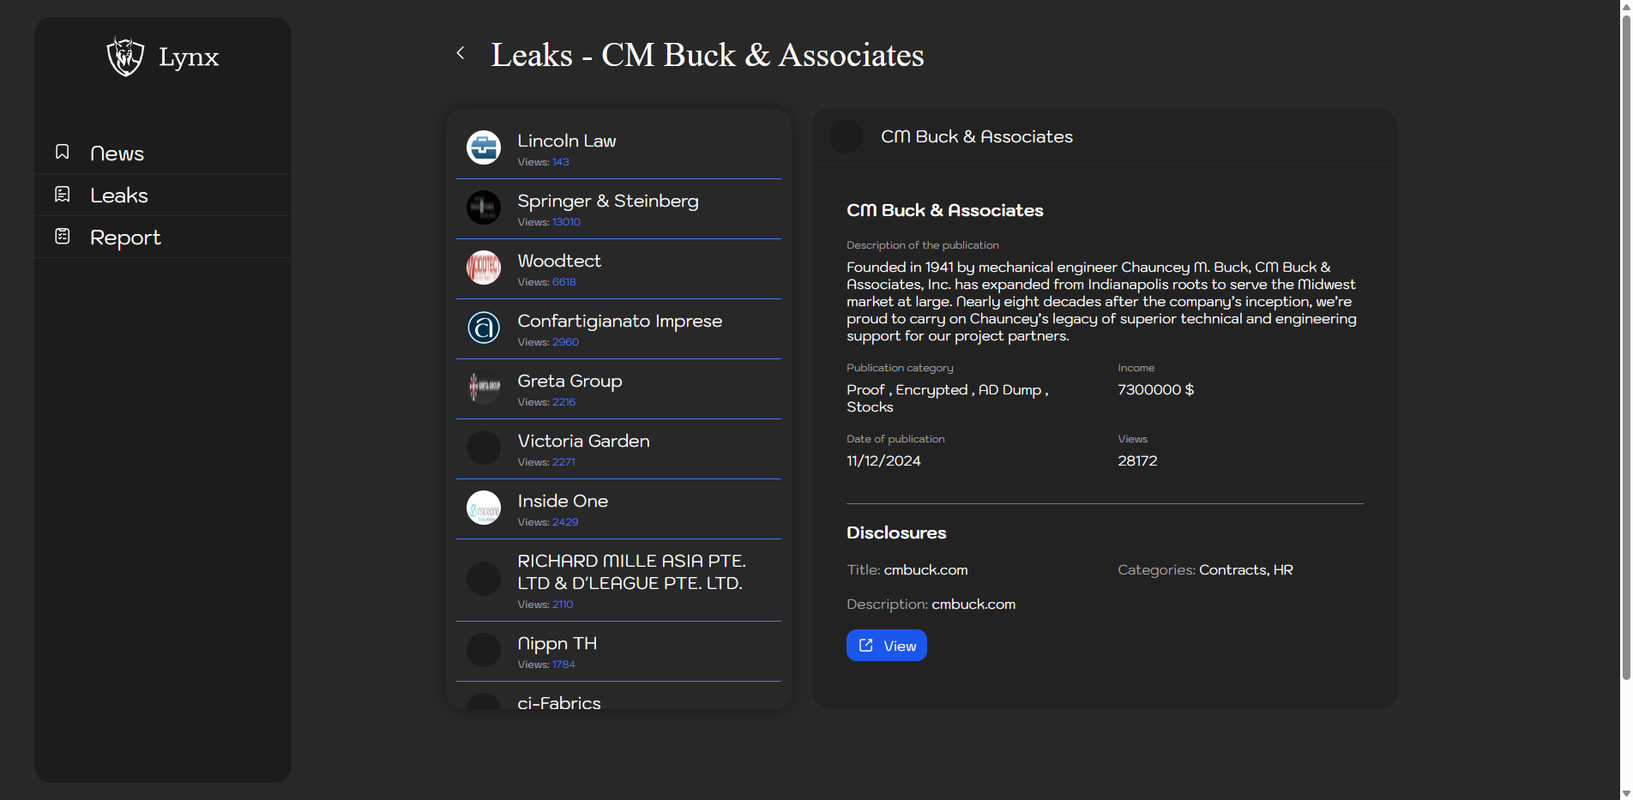Viewport: 1633px width, 800px height.
Task: Click the Report sidebar icon
Action: (x=63, y=236)
